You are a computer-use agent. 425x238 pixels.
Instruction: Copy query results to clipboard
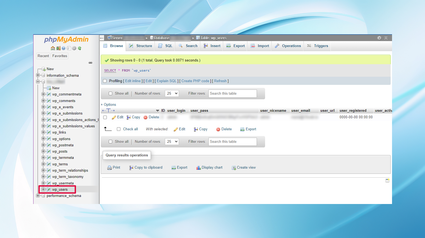coord(146,167)
